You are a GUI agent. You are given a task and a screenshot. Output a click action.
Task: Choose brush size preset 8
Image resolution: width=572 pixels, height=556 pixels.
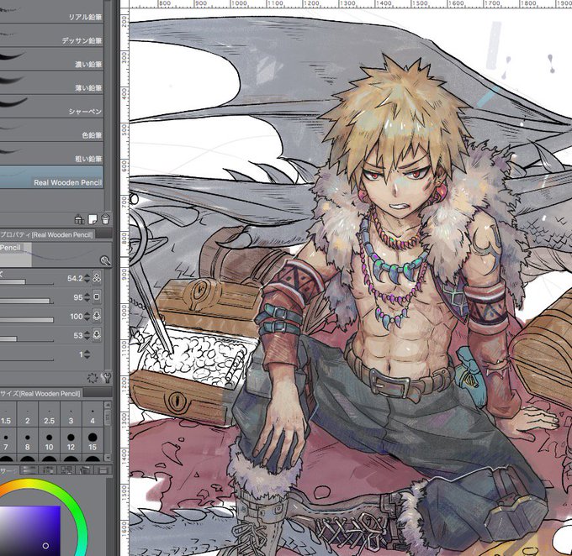click(28, 440)
